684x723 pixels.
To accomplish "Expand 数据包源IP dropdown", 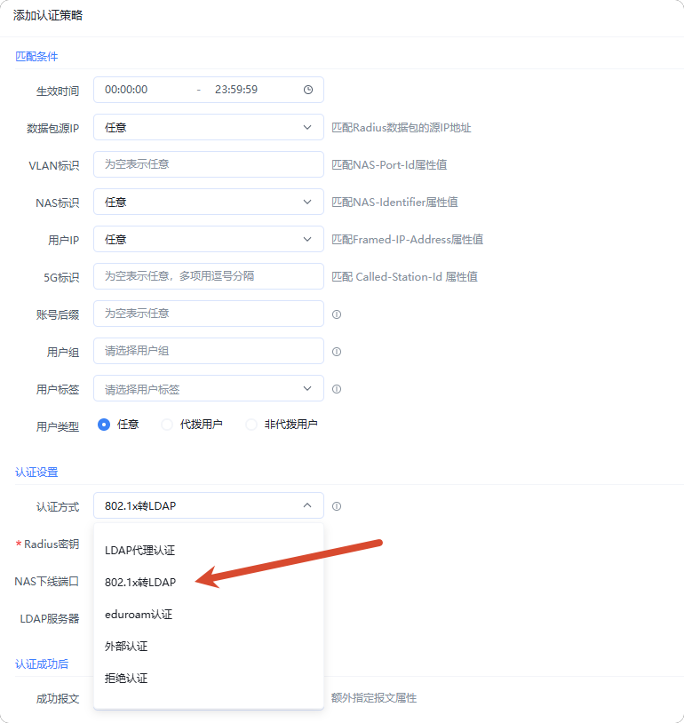I will coord(209,127).
